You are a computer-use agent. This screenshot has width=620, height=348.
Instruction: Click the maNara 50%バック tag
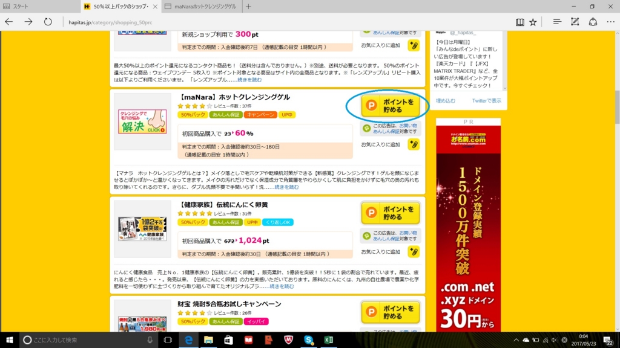(x=193, y=115)
